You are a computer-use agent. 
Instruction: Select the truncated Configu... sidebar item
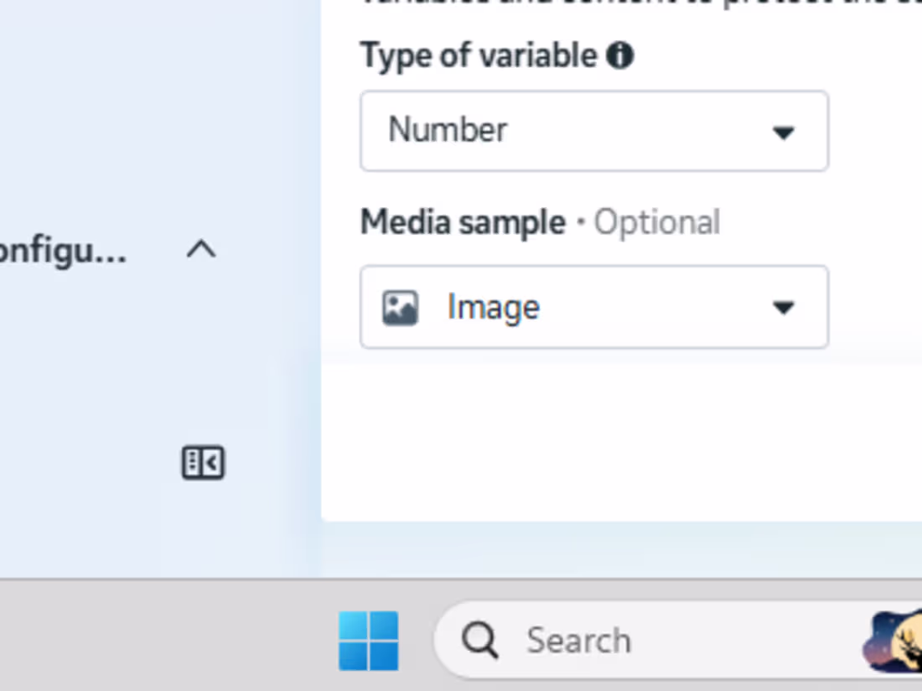pyautogui.click(x=63, y=251)
